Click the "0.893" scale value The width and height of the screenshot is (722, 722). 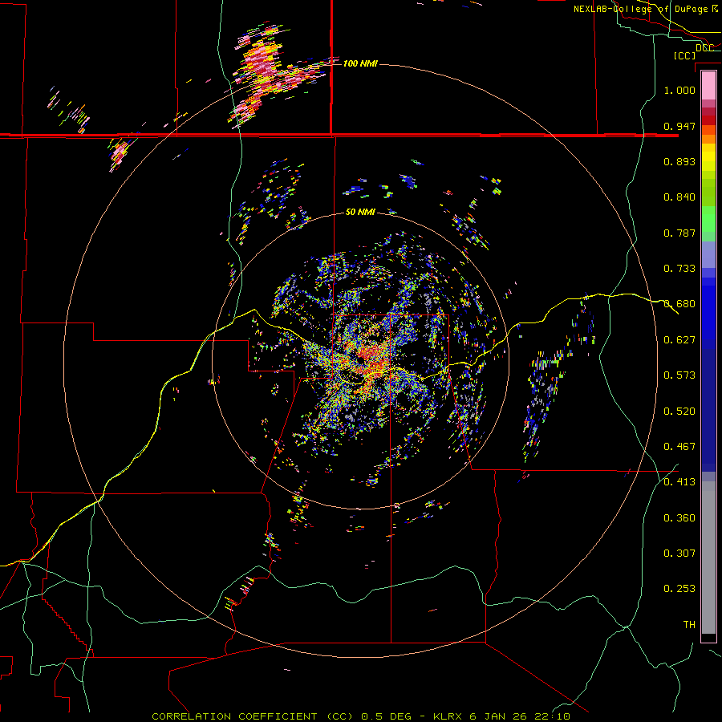[x=679, y=161]
